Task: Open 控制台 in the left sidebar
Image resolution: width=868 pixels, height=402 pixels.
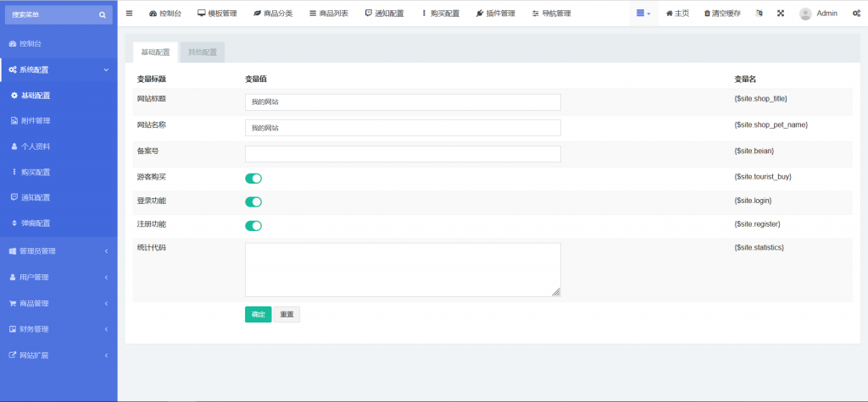Action: [58, 43]
